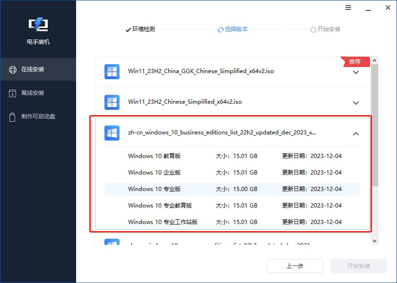This screenshot has height=283, width=397.
Task: Expand the Win11_23H2_China_GGK ISO entry
Action: (x=356, y=72)
